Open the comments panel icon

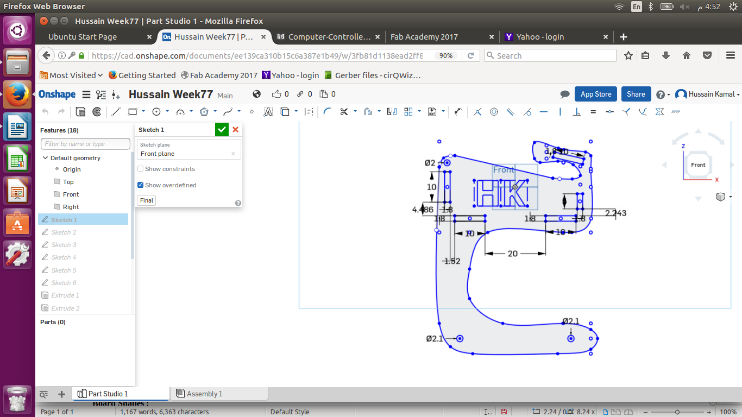565,94
